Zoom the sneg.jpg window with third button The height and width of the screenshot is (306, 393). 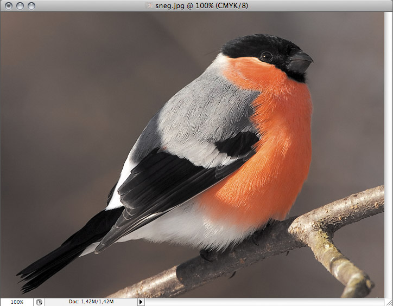pos(31,6)
